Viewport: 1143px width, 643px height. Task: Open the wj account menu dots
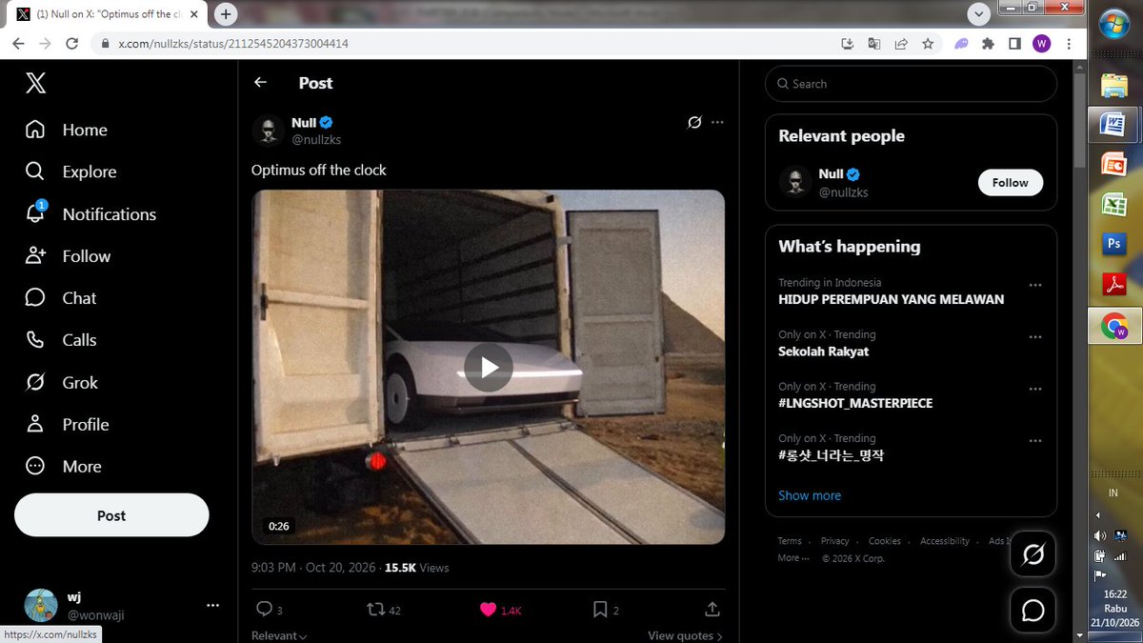click(212, 605)
